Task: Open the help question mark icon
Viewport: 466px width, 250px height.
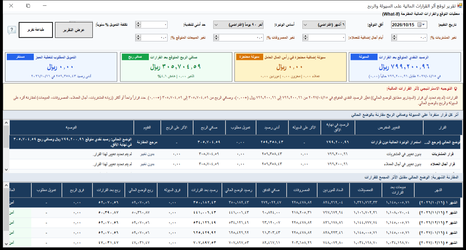Action: pyautogui.click(x=12, y=30)
